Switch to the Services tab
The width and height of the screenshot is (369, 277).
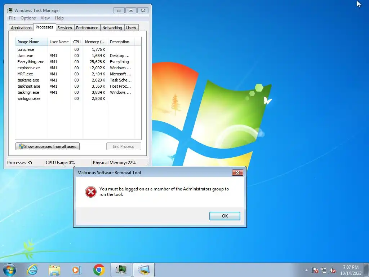point(65,28)
